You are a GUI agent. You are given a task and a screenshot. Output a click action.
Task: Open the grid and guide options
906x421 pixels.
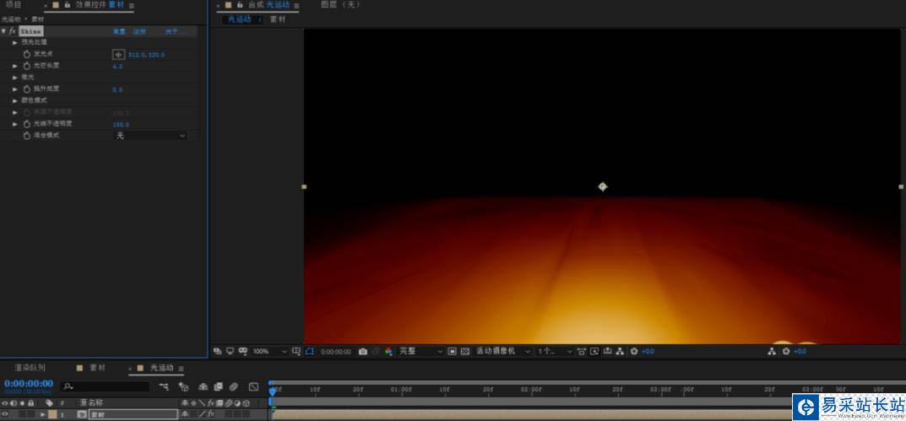(x=296, y=351)
